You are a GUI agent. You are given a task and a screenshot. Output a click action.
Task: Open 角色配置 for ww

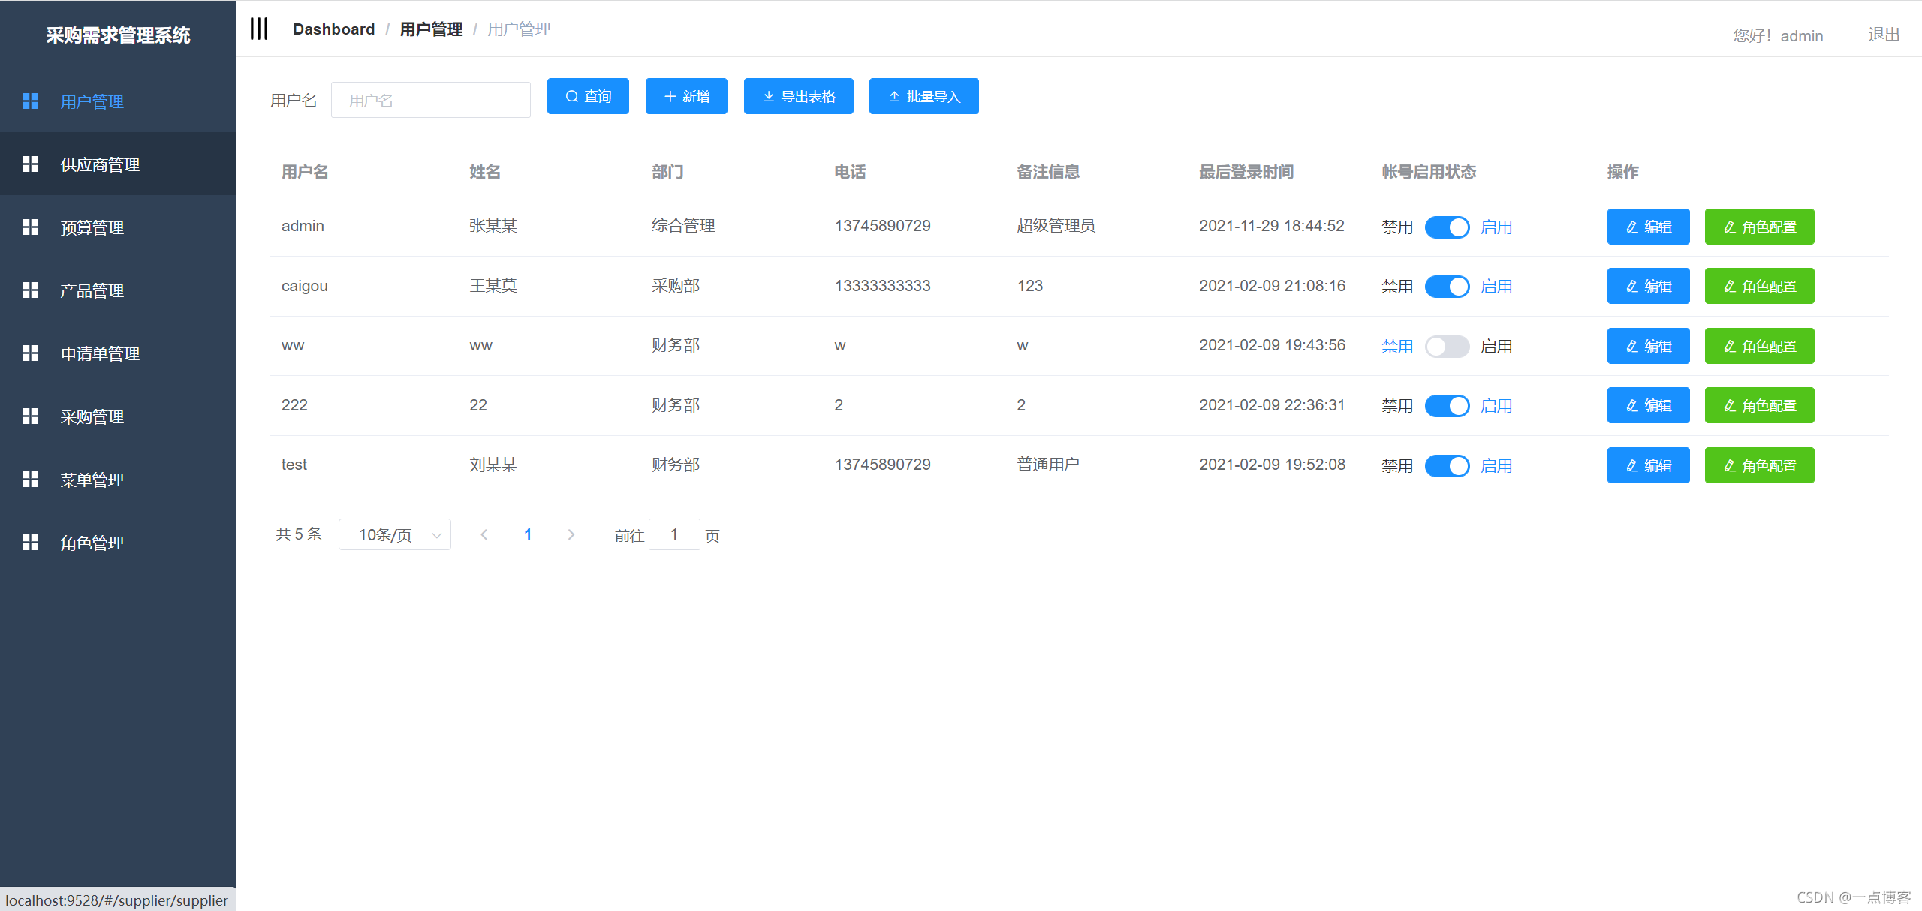point(1759,346)
